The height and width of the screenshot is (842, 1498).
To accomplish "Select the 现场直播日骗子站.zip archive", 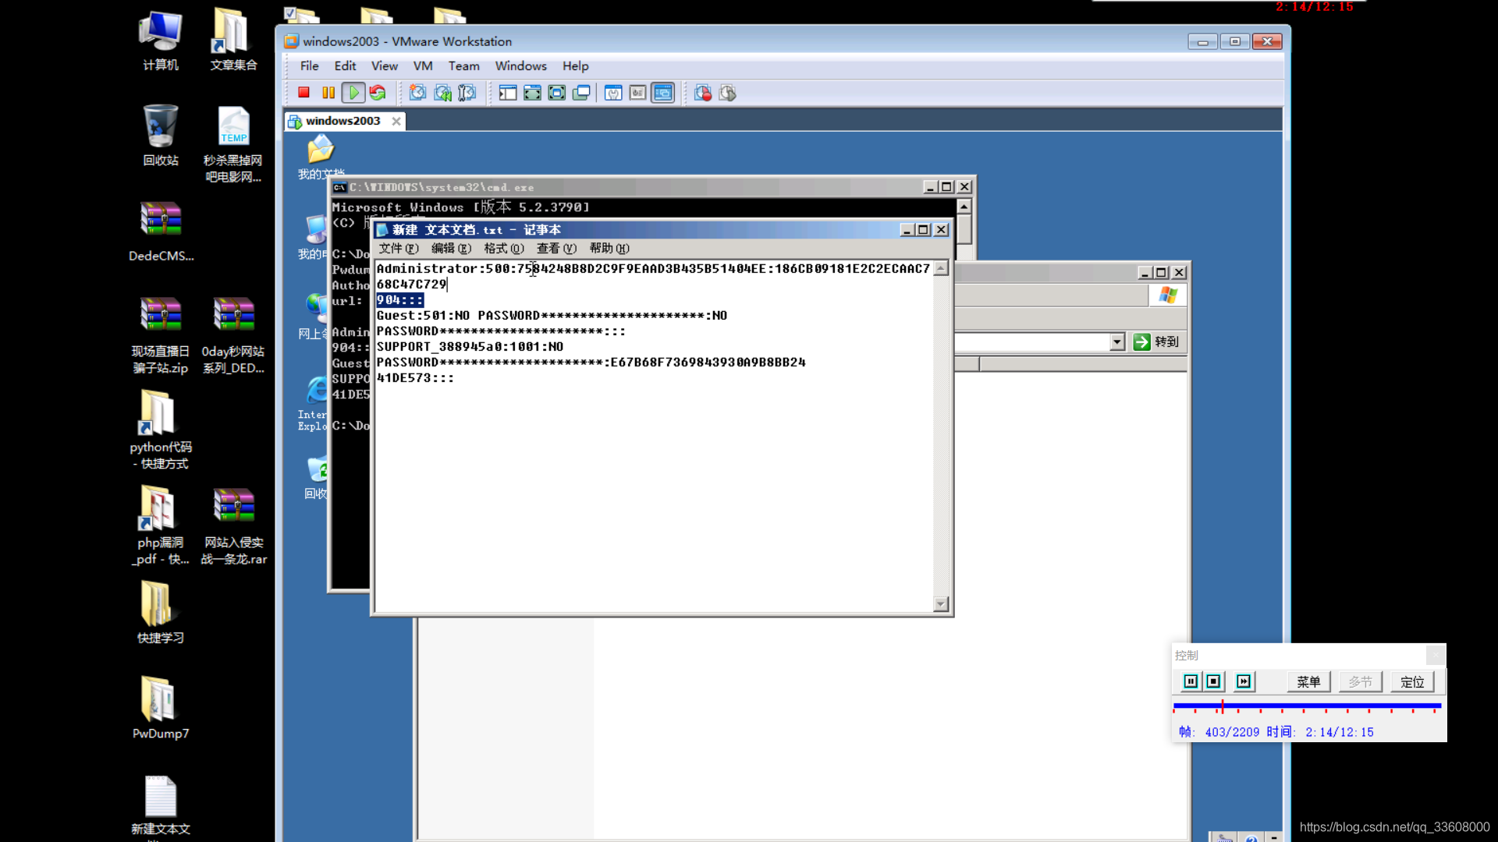I will click(161, 335).
